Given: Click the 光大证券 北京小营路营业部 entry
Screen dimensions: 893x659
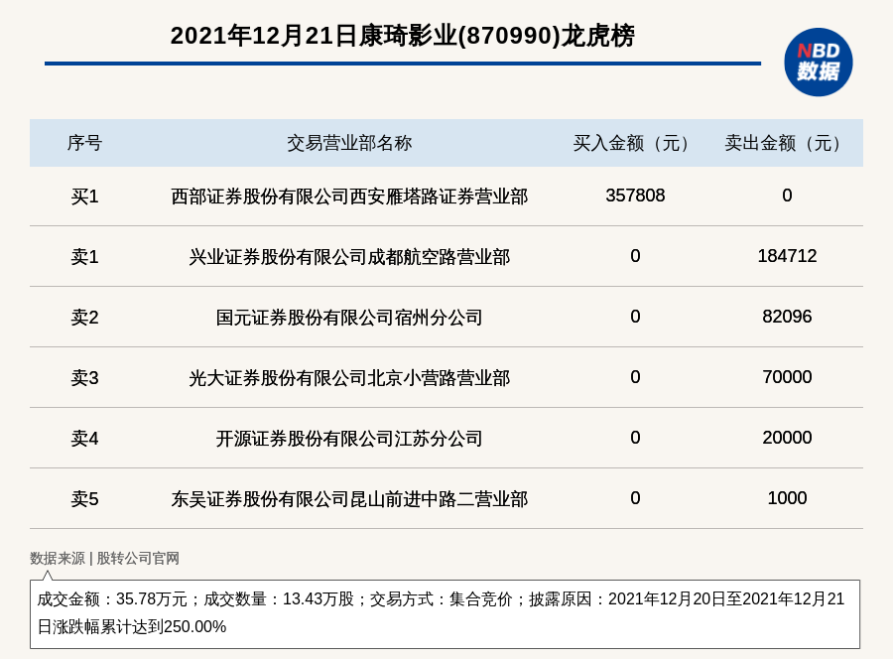Looking at the screenshot, I should [349, 378].
